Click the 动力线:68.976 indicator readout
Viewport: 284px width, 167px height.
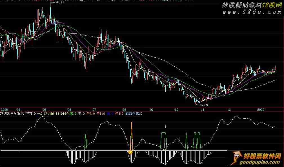pos(55,114)
